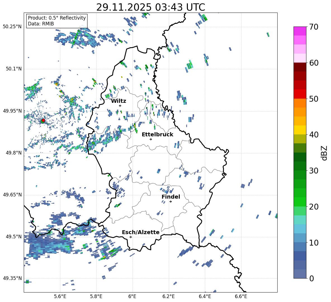The width and height of the screenshot is (331, 302).
Task: Click the Wiltz city label
Action: point(119,101)
